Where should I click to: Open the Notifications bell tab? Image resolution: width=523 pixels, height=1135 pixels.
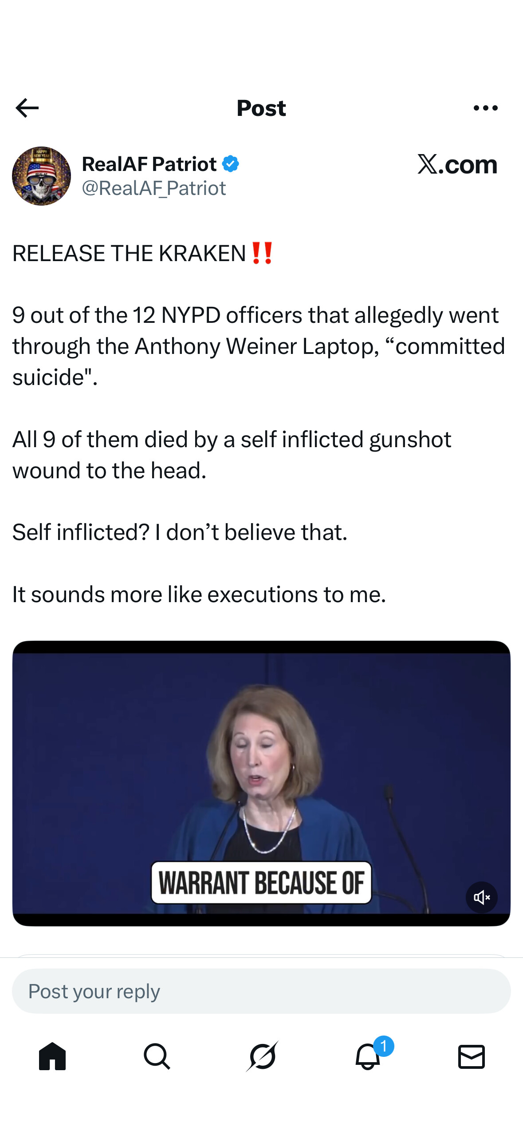[367, 1056]
